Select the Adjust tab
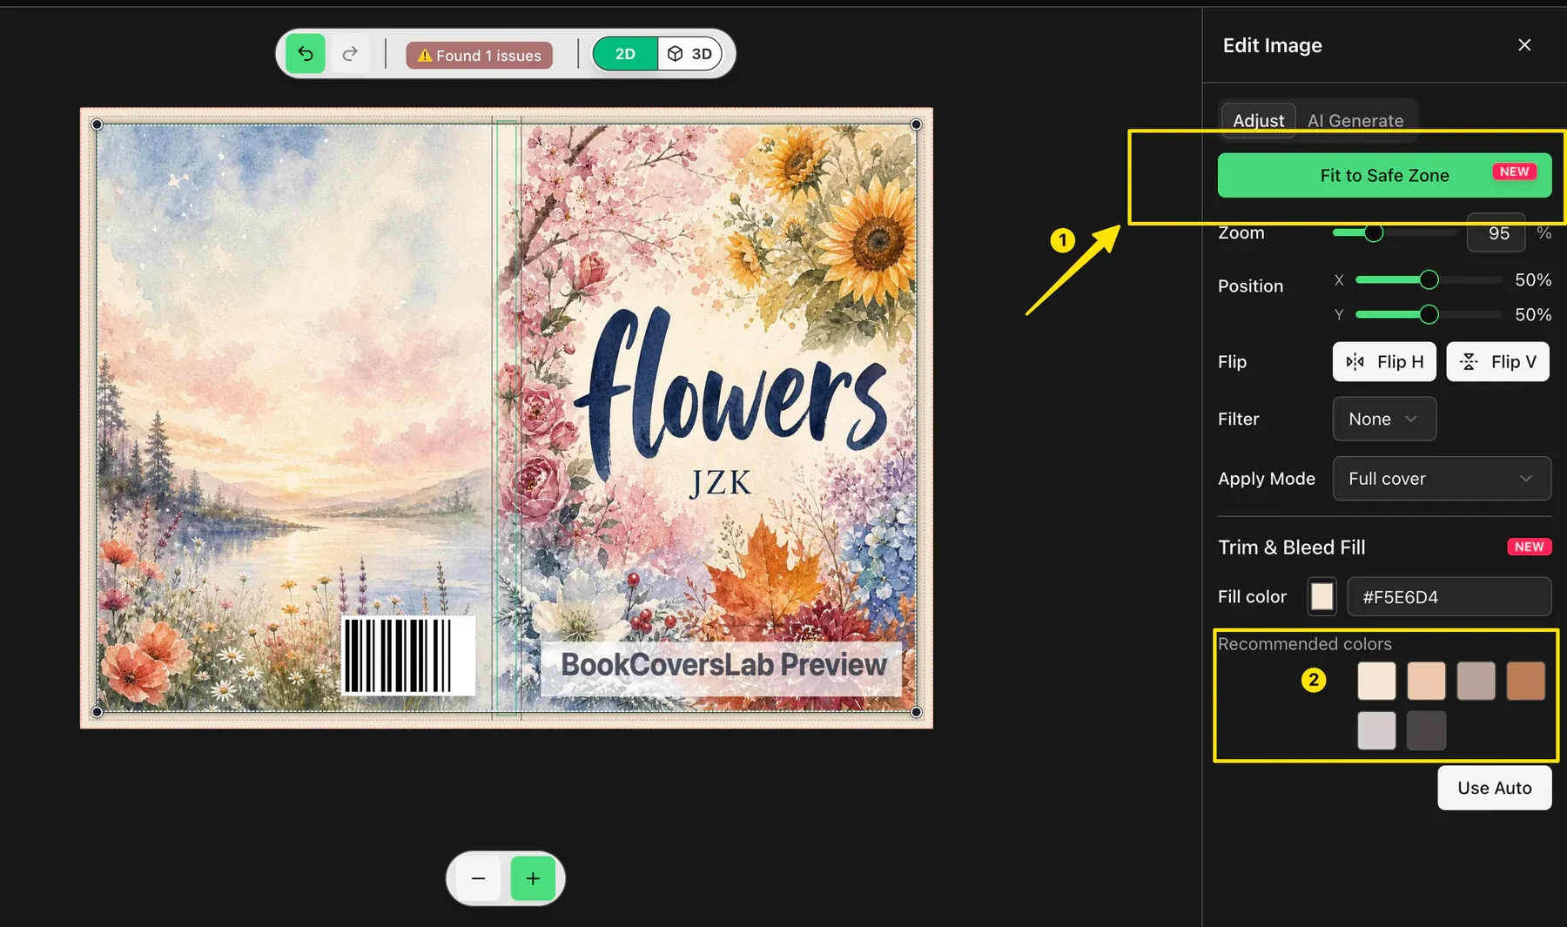 1258,121
